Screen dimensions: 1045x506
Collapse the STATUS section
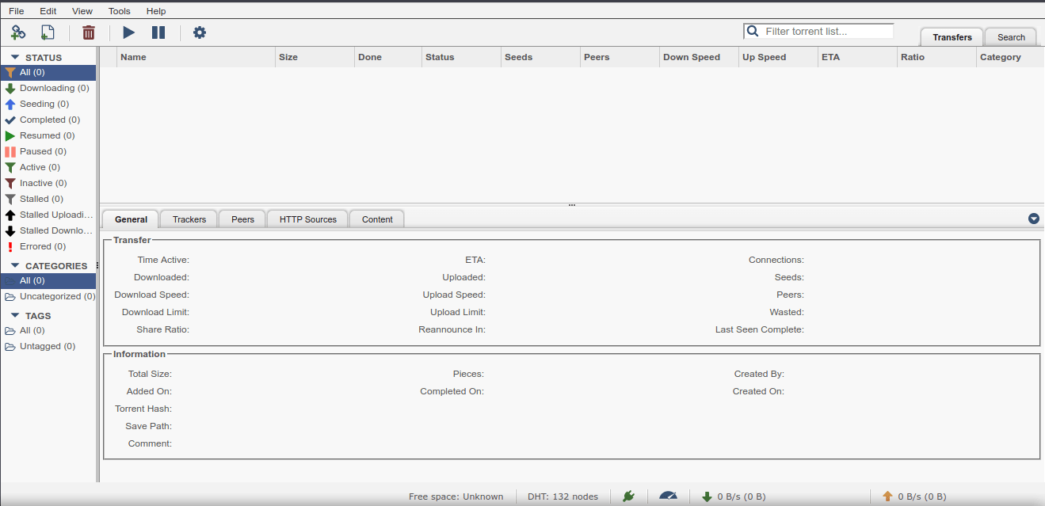click(x=16, y=56)
